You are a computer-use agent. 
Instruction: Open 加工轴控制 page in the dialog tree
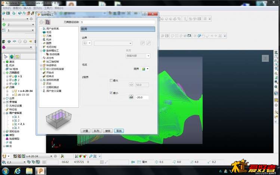coord(52,61)
